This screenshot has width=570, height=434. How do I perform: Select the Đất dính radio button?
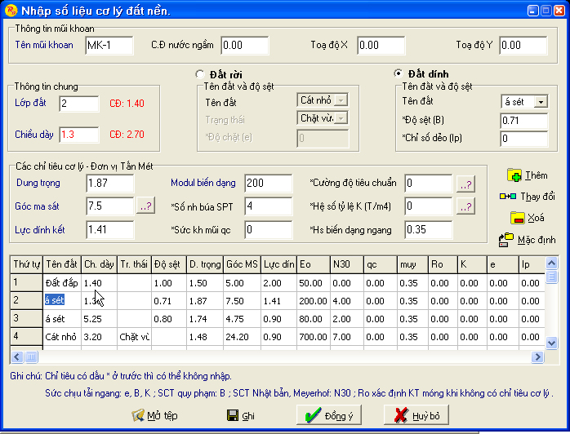point(399,74)
